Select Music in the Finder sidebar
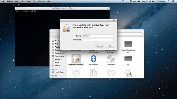This screenshot has width=177, height=99. (x=56, y=62)
